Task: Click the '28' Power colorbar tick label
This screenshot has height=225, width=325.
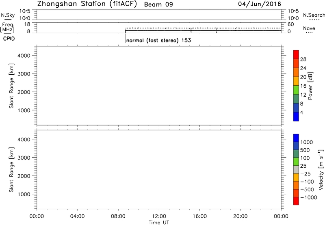Action: click(303, 59)
